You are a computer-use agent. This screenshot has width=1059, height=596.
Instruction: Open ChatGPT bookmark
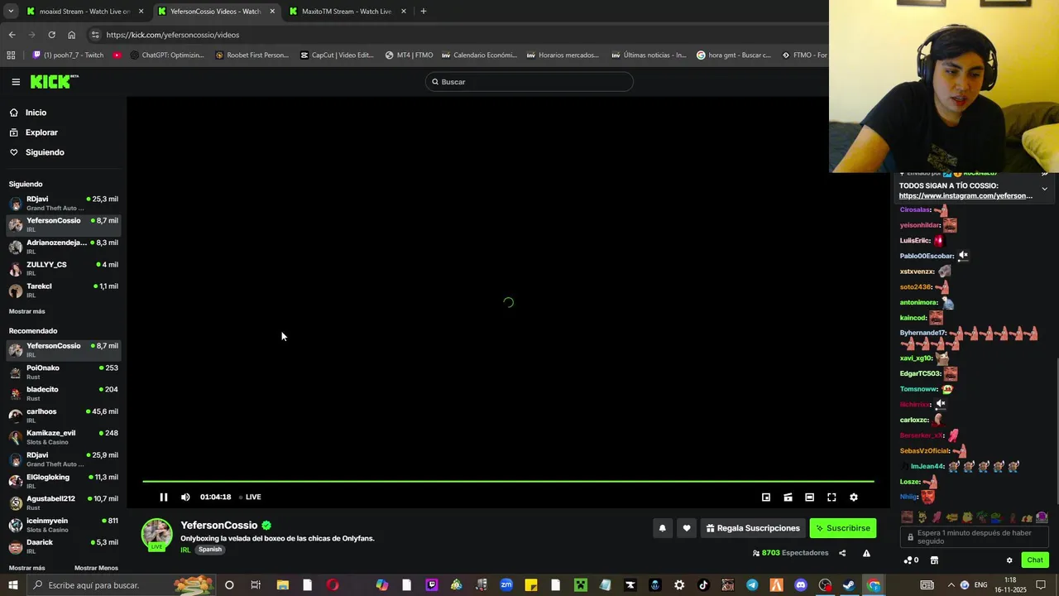(167, 55)
